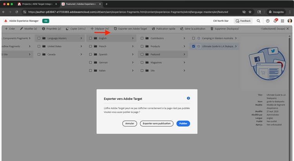Click the Feedback button in header

pos(243,21)
